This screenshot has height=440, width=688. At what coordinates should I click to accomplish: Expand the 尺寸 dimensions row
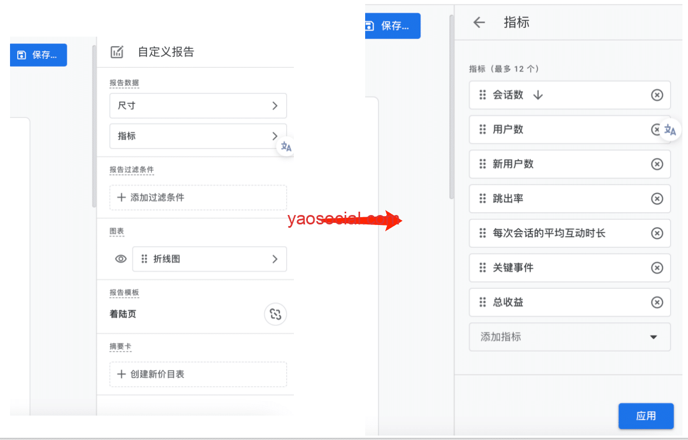pos(198,106)
